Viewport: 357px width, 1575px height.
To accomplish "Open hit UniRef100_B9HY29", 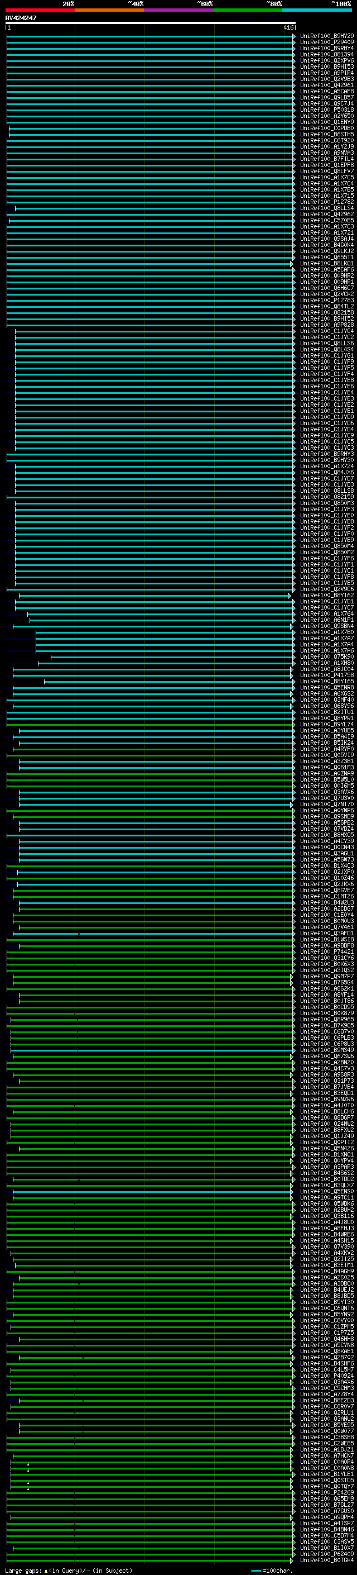I will [327, 36].
